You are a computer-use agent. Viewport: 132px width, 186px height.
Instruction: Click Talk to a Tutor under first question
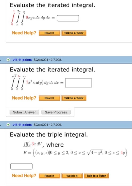coord(74,33)
